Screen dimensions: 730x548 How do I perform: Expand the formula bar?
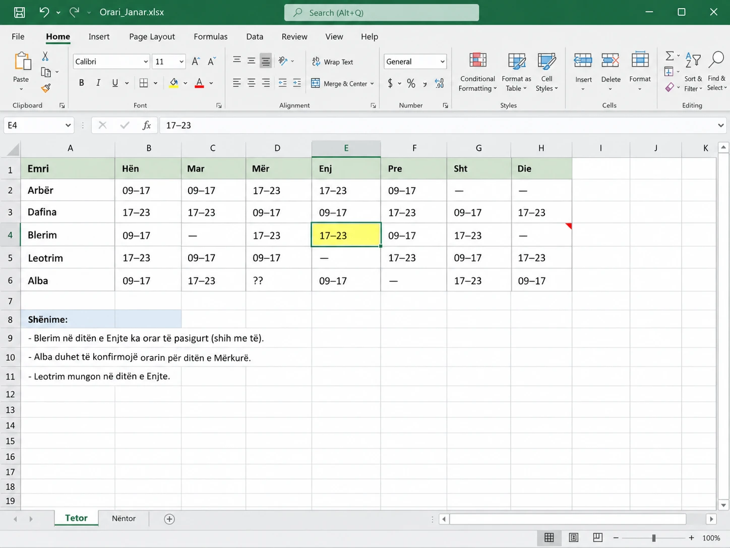[x=720, y=125]
